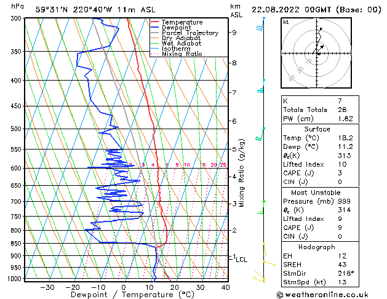Click the −20 temperature axis label
The width and height of the screenshot is (387, 299).
(73, 287)
